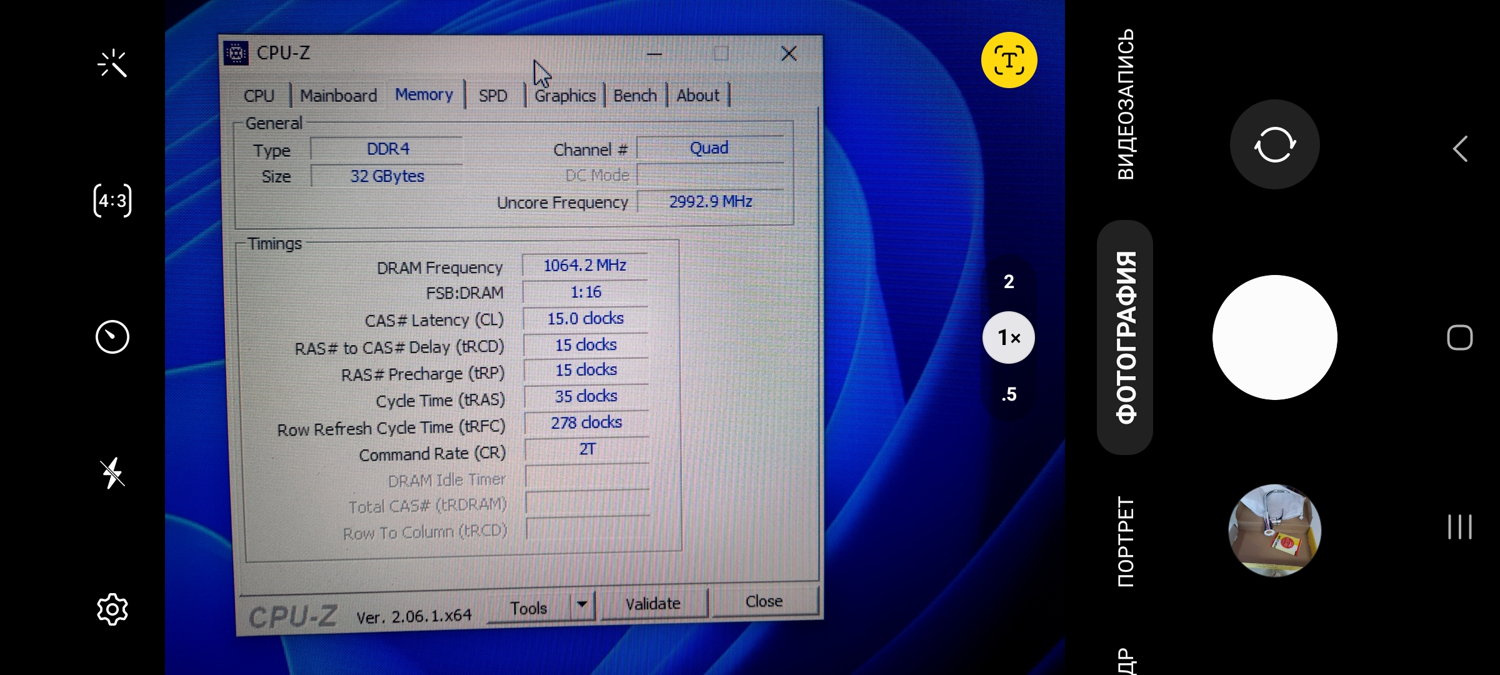Open camera settings gear
1500x675 pixels.
pos(112,609)
